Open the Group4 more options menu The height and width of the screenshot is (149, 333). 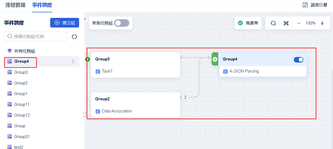coord(73,62)
